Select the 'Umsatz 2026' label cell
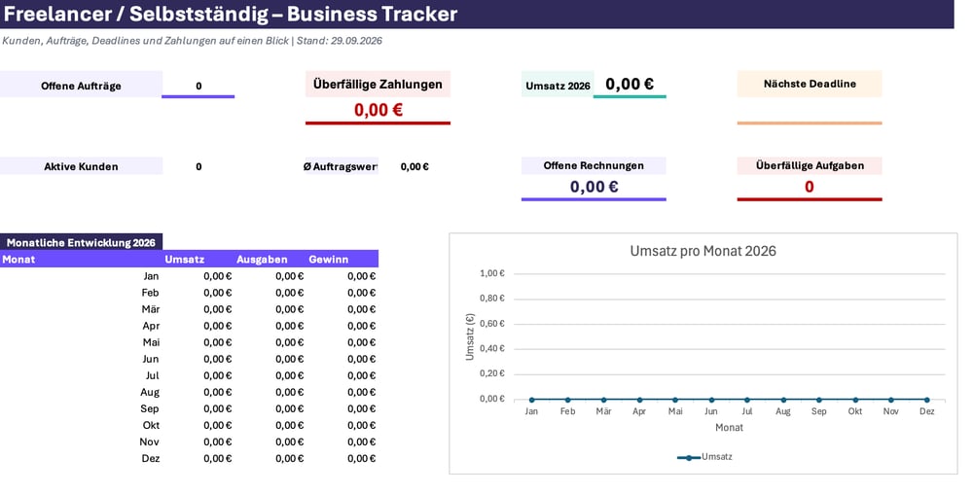 (x=558, y=86)
